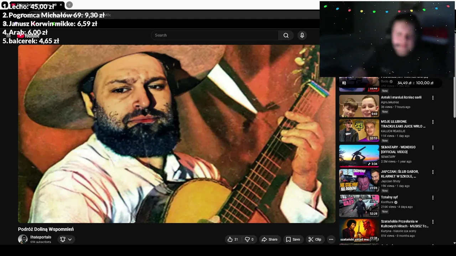The image size is (456, 256).
Task: Click the Szatańskie Przesłania red devil thumbnail
Action: coord(359,230)
